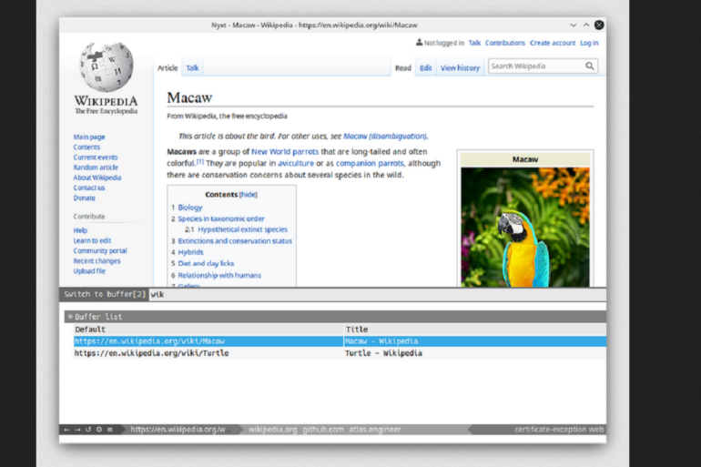Screen dimensions: 701x467
Task: Open Main page in the sidebar
Action: (x=89, y=137)
